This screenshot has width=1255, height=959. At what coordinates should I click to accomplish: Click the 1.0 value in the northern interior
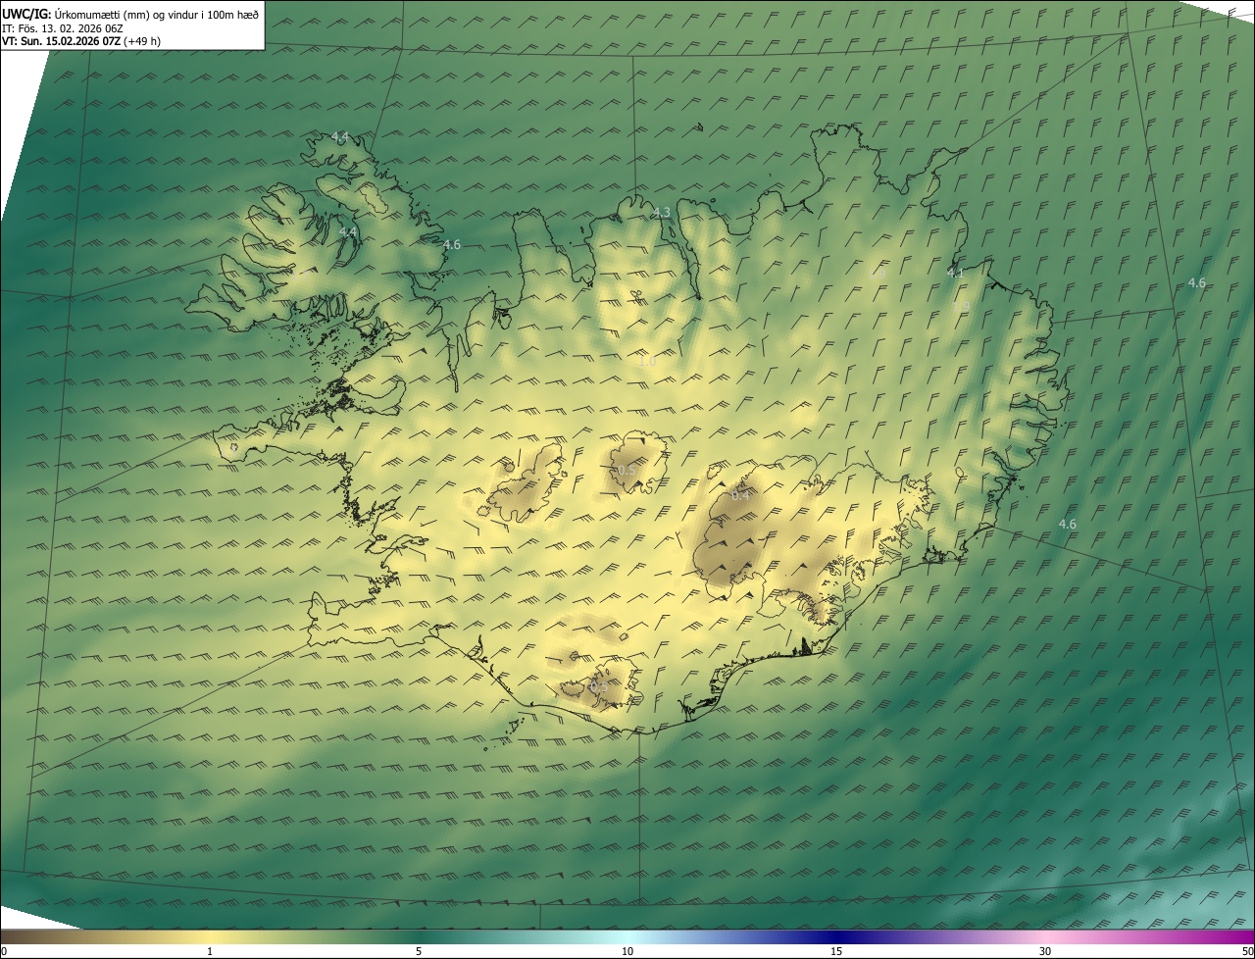click(647, 362)
